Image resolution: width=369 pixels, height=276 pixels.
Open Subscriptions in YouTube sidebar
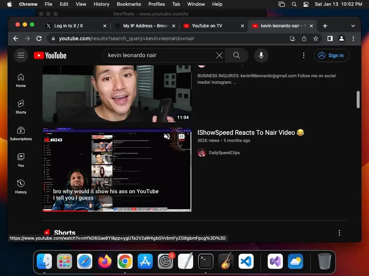pos(21,134)
